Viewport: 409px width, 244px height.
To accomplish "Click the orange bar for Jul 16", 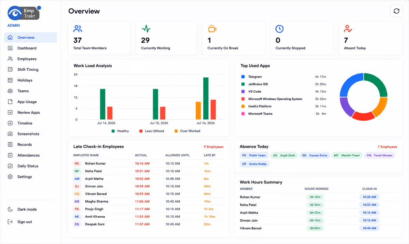I will (x=198, y=111).
